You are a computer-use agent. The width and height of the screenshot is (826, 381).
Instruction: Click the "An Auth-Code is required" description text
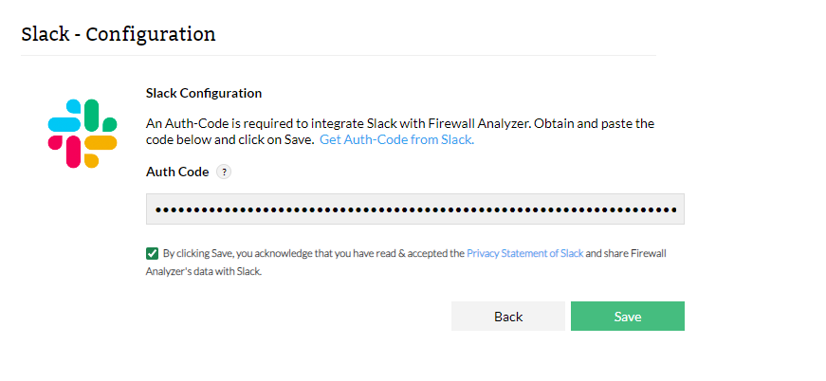pyautogui.click(x=400, y=123)
